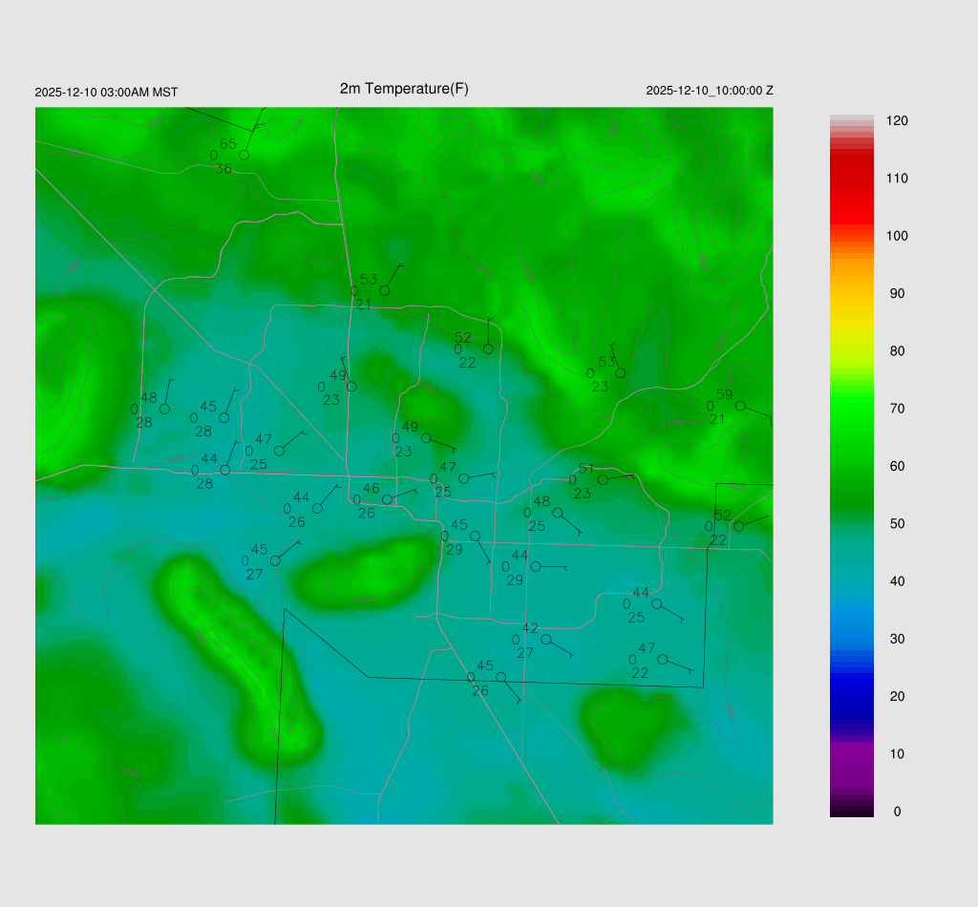Screen dimensions: 978x907
Task: Select the station circle showing 46 and 26
Action: [x=387, y=499]
